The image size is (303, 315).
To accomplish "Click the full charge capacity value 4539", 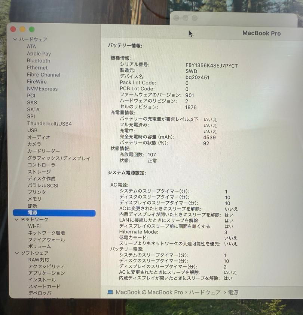I will 209,138.
